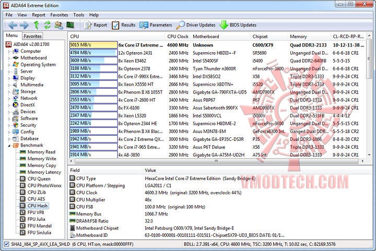Select the Database tree item
Viewport: 376px width, 251px height.
(29, 138)
